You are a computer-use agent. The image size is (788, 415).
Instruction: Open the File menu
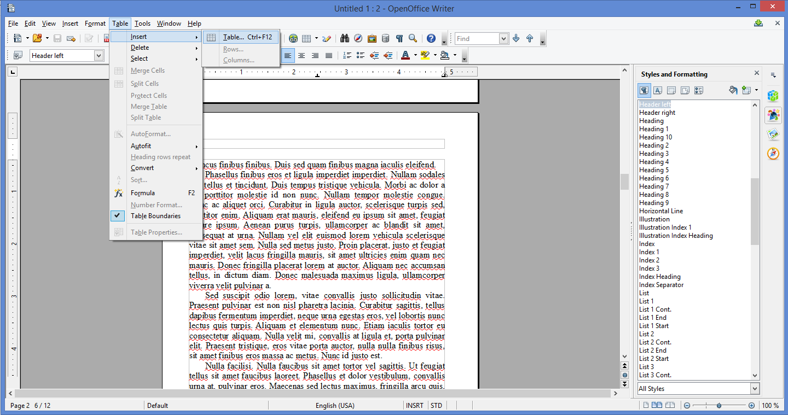click(13, 24)
